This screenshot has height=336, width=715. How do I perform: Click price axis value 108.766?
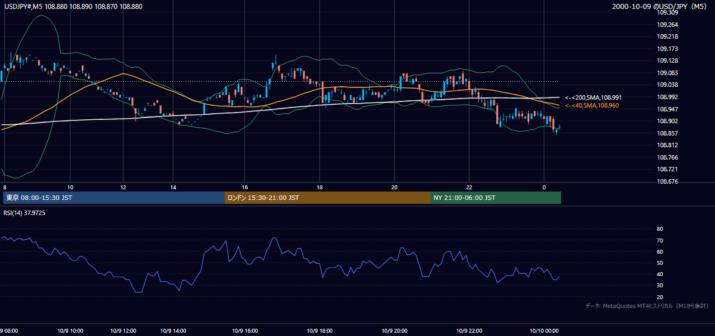pyautogui.click(x=667, y=157)
